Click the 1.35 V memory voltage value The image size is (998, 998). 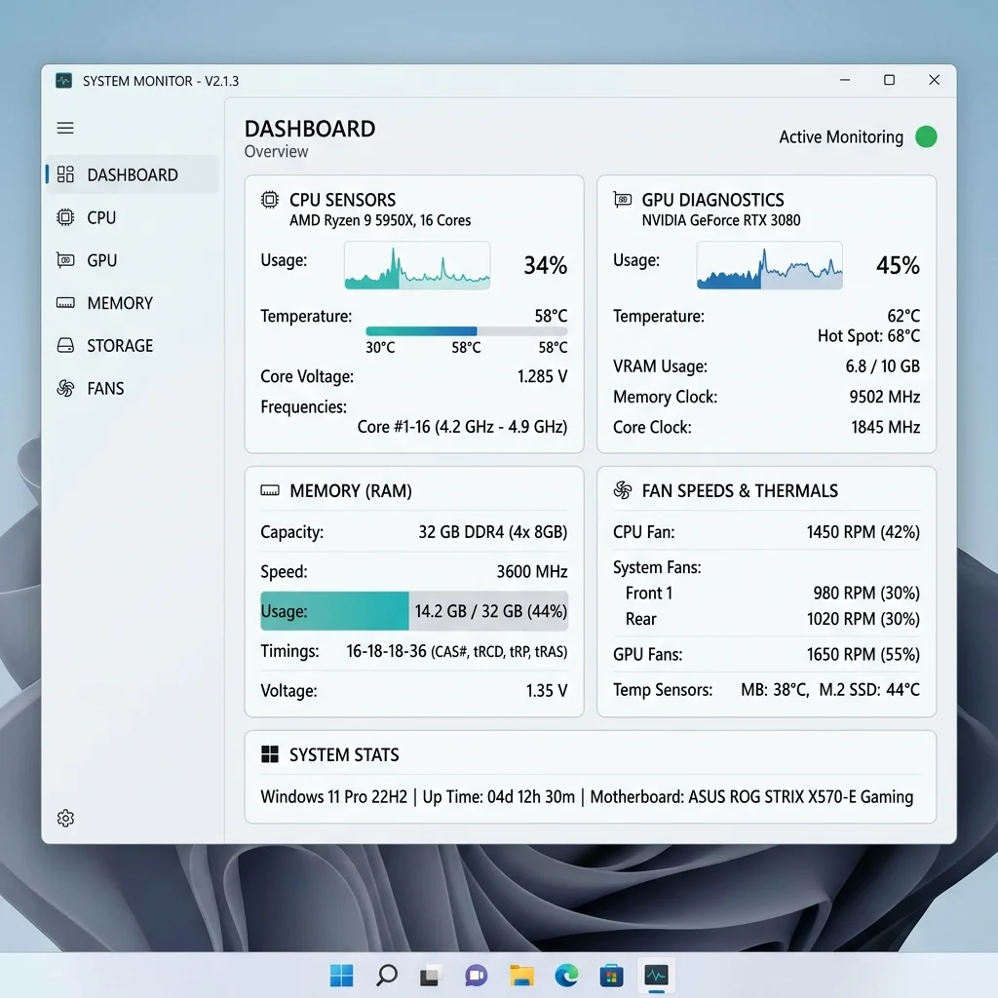pos(547,691)
